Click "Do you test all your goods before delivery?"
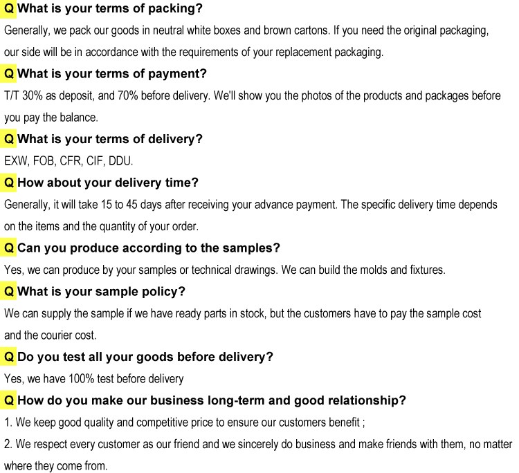This screenshot has width=519, height=473. click(x=145, y=357)
